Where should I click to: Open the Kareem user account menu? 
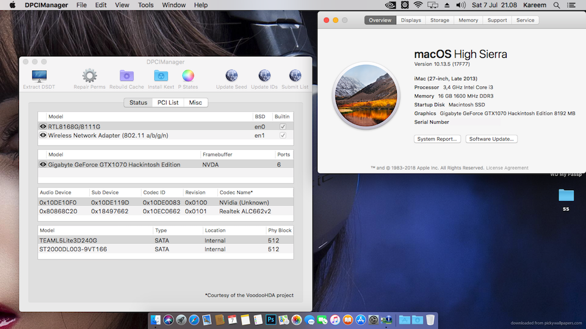click(535, 5)
